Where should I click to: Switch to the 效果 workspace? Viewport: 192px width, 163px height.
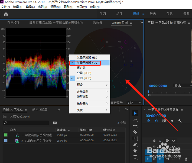click(170, 14)
